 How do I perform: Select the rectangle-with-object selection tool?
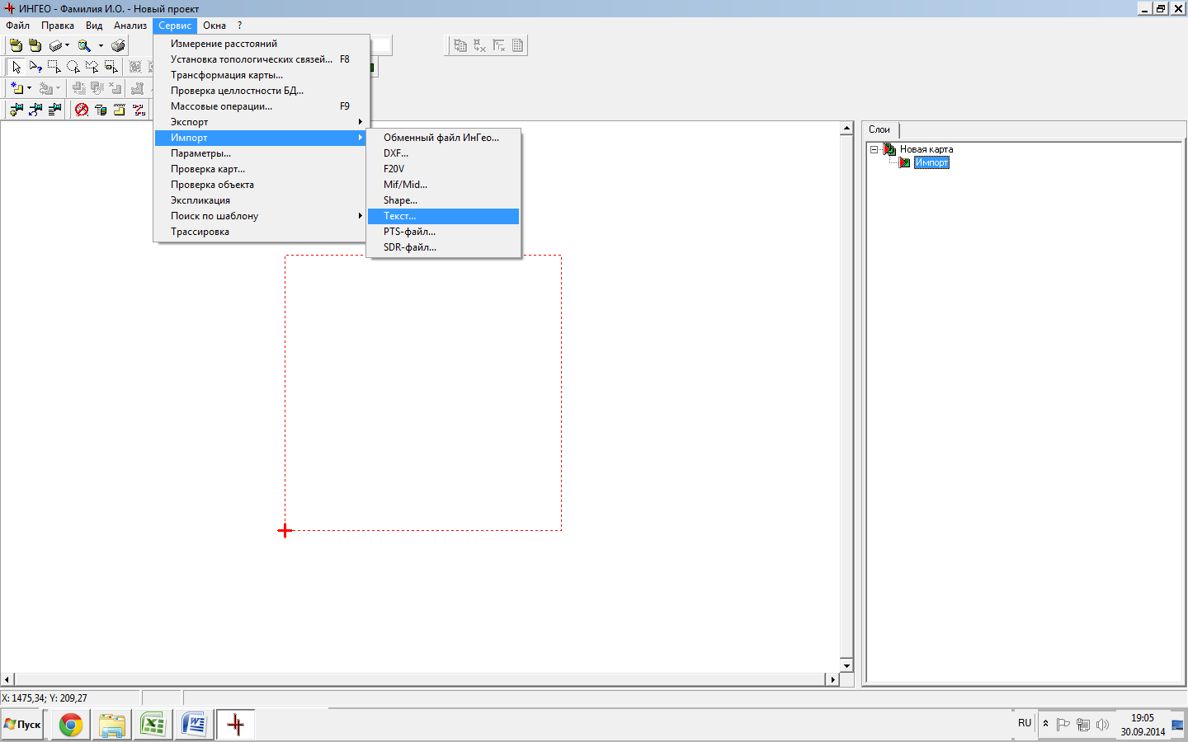point(111,67)
